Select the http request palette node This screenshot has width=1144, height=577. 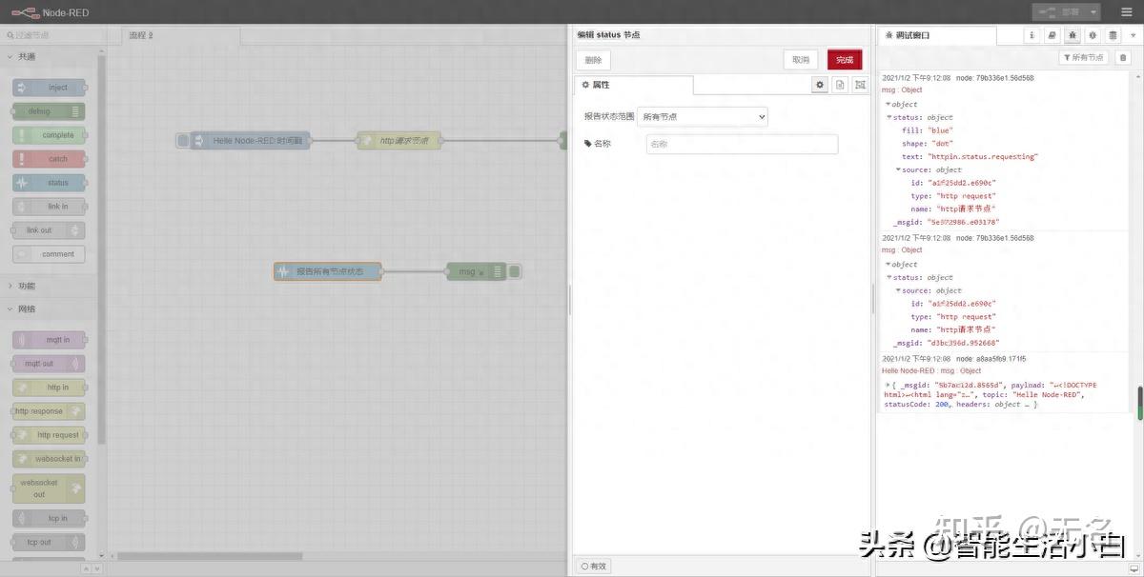click(50, 435)
